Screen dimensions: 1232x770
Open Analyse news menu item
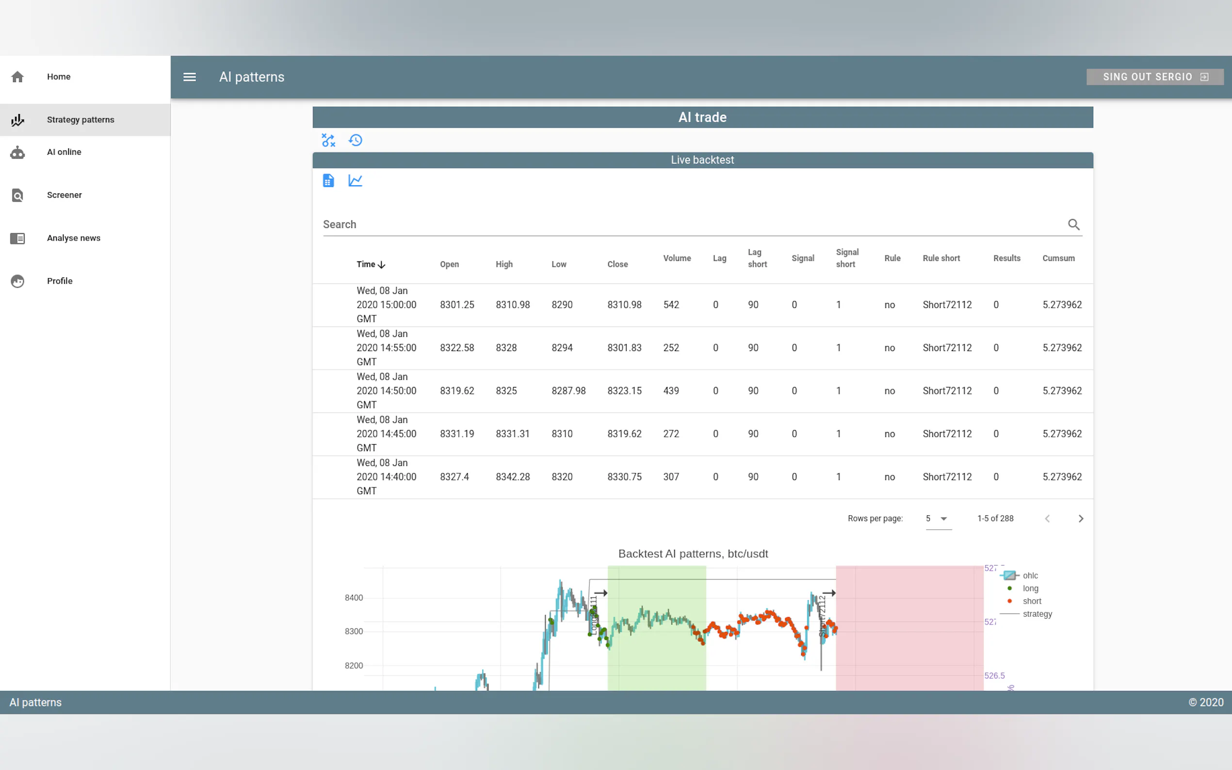pos(73,238)
